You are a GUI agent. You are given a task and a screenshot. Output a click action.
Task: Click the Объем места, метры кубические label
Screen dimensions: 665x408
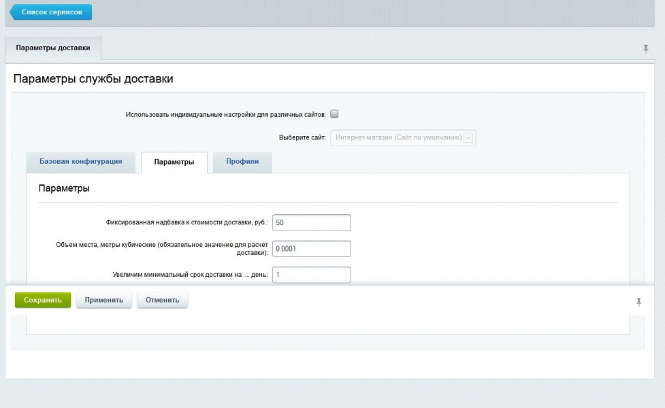click(162, 249)
